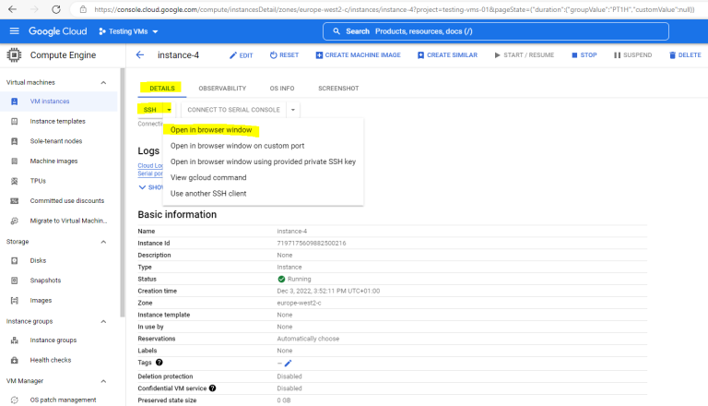The height and width of the screenshot is (406, 708).
Task: Click CREATE MACHINE IMAGE
Action: point(358,55)
